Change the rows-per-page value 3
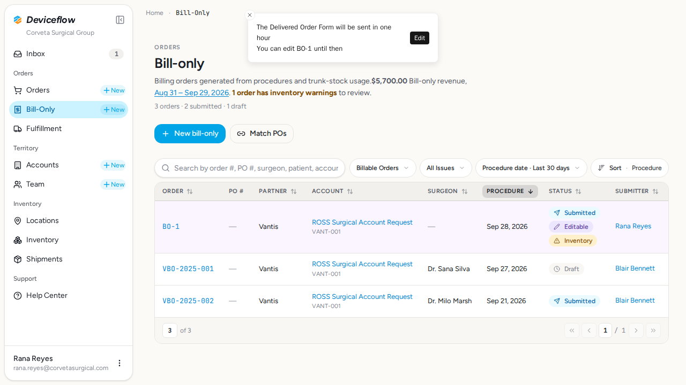The height and width of the screenshot is (385, 686). 170,330
